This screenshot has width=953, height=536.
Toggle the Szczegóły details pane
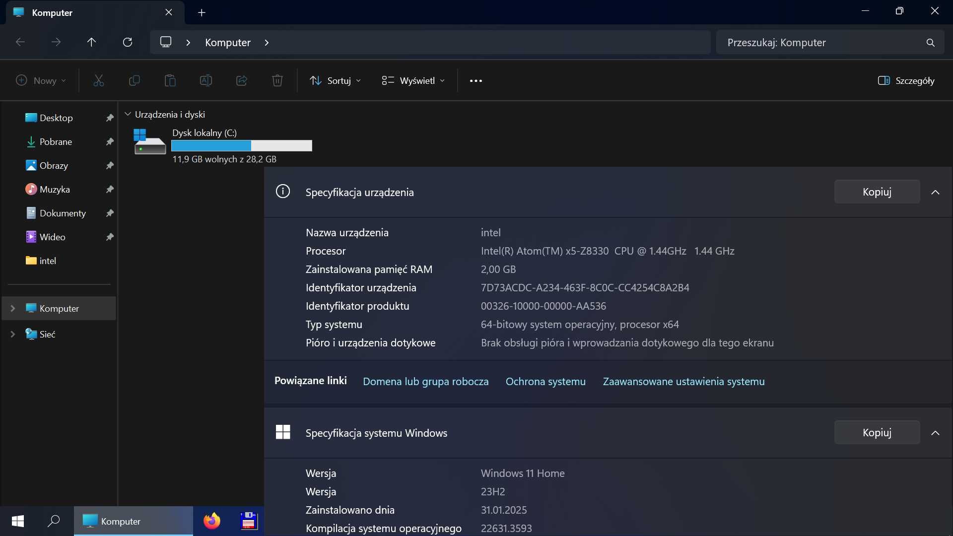pyautogui.click(x=906, y=80)
